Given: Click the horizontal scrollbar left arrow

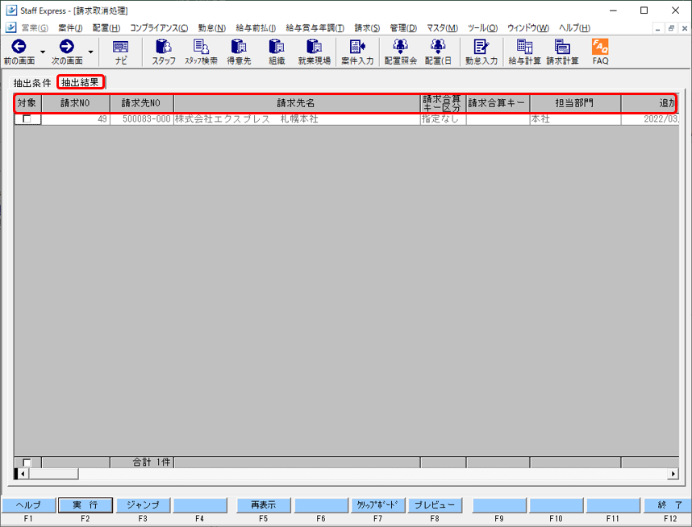Looking at the screenshot, I should tap(23, 474).
